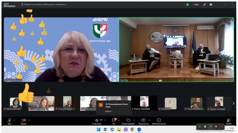Change layout using the view grid icon
The height and width of the screenshot is (133, 238).
211,5
